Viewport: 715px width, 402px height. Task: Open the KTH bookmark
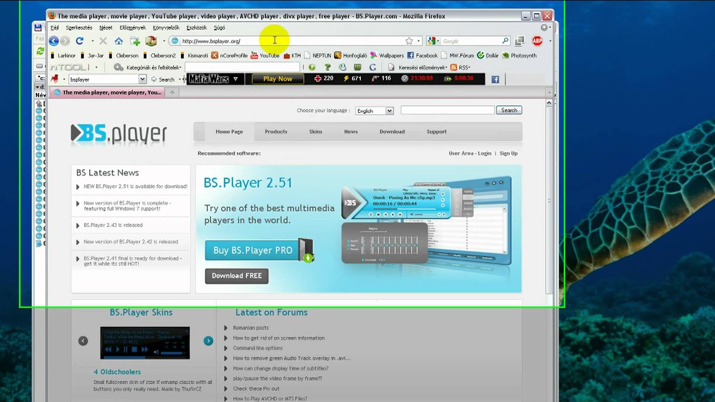[x=292, y=55]
